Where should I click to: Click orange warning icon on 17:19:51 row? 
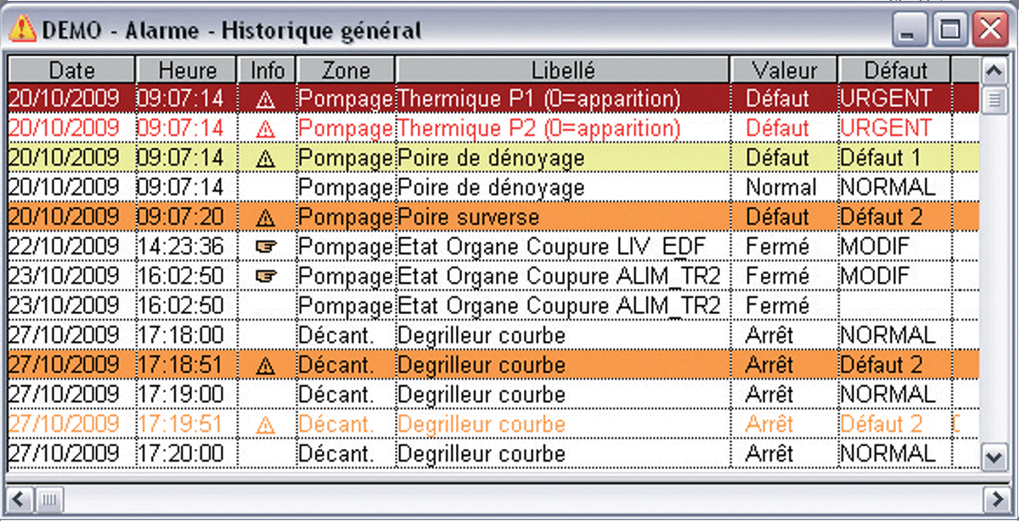(266, 424)
